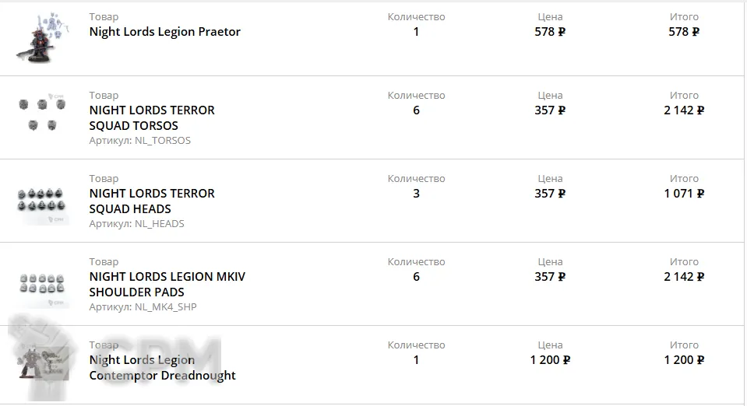This screenshot has height=406, width=747.
Task: Open NIGHT LORDS LEGION MKIV SHOULDER PADS
Action: (x=167, y=284)
